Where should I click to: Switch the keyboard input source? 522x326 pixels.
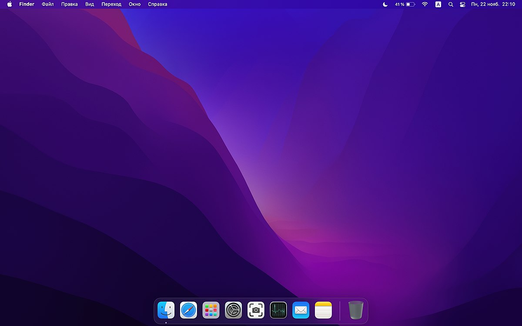point(438,4)
